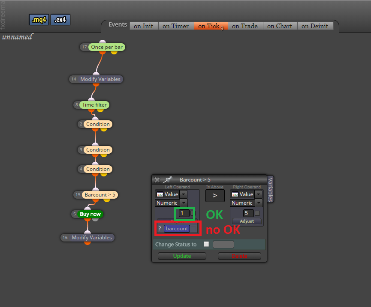Select the Buy now block
371x307 pixels.
90,214
